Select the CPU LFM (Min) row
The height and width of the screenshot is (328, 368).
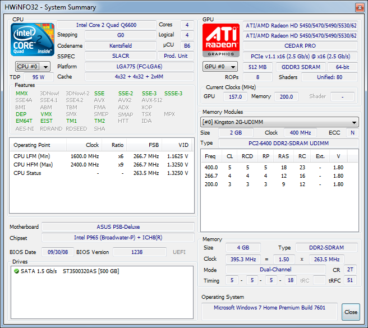pyautogui.click(x=101, y=156)
